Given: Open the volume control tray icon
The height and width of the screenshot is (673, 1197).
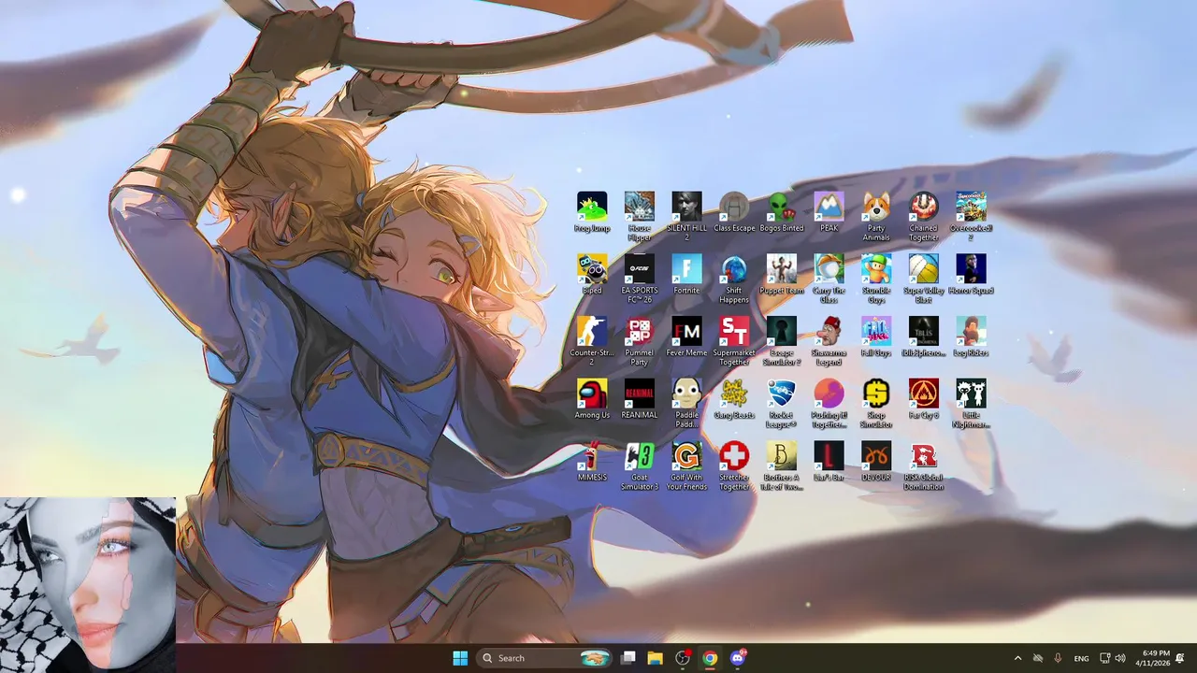Looking at the screenshot, I should click(1120, 658).
